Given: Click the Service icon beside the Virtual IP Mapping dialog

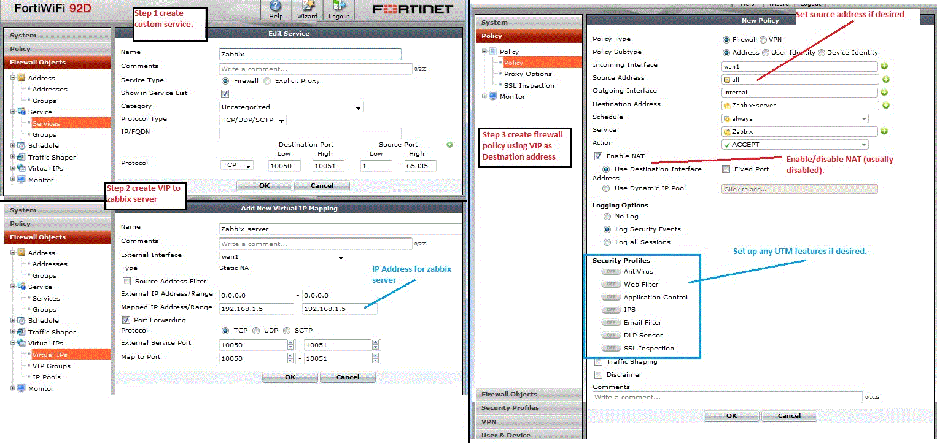Looking at the screenshot, I should pyautogui.click(x=21, y=287).
